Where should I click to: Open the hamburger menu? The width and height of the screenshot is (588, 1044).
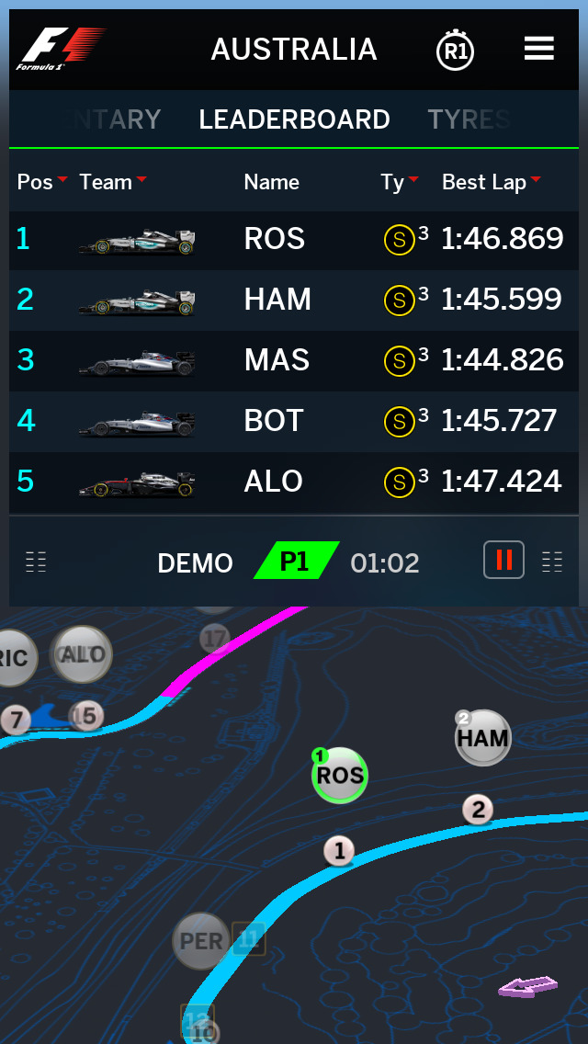tap(539, 49)
